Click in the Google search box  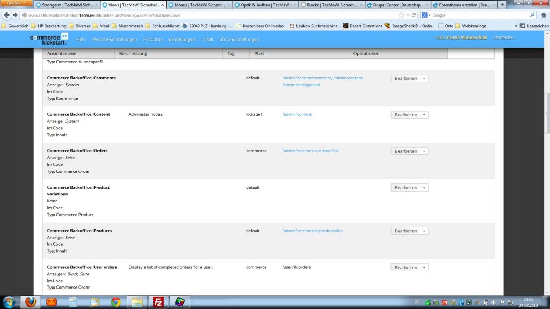pos(478,15)
